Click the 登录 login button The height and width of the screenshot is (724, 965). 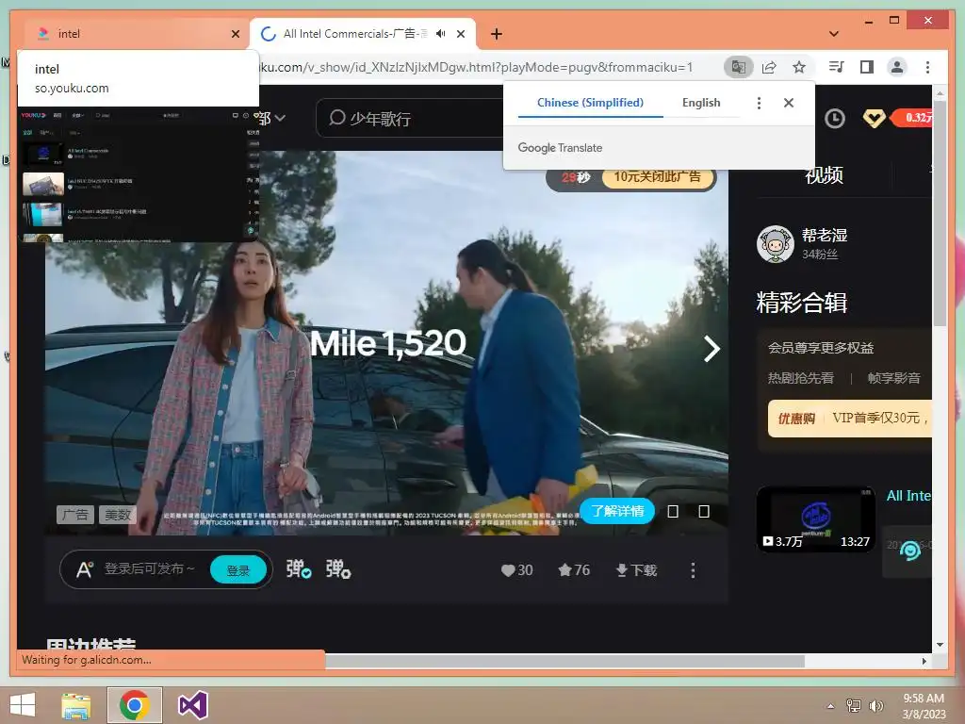[x=237, y=570]
